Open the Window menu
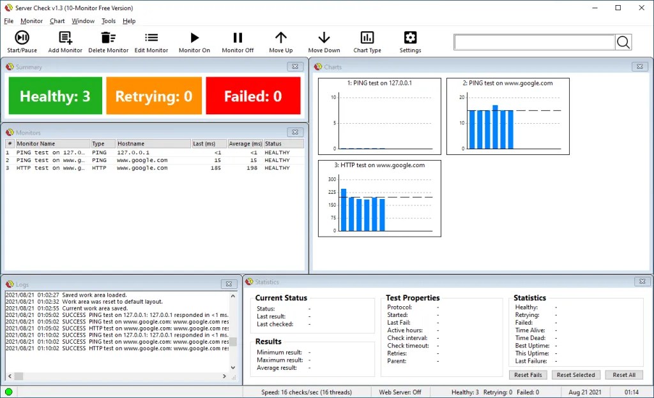The image size is (654, 398). pos(83,21)
